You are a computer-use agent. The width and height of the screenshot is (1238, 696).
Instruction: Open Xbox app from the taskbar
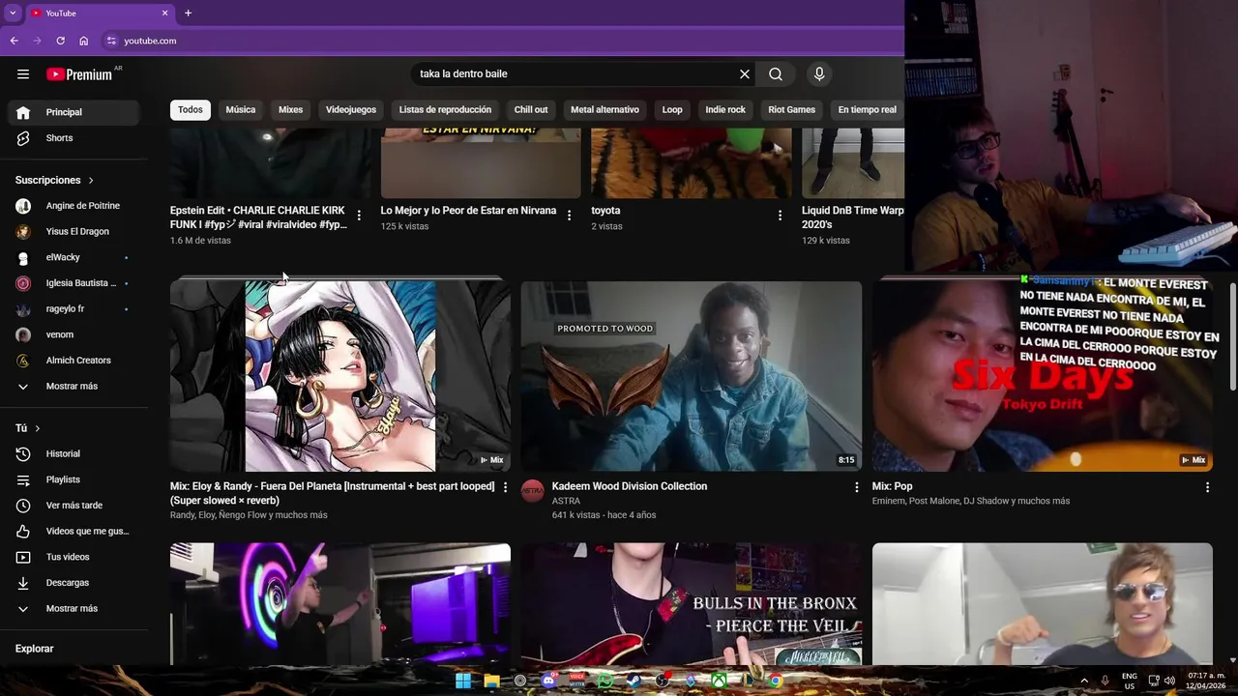pos(719,681)
